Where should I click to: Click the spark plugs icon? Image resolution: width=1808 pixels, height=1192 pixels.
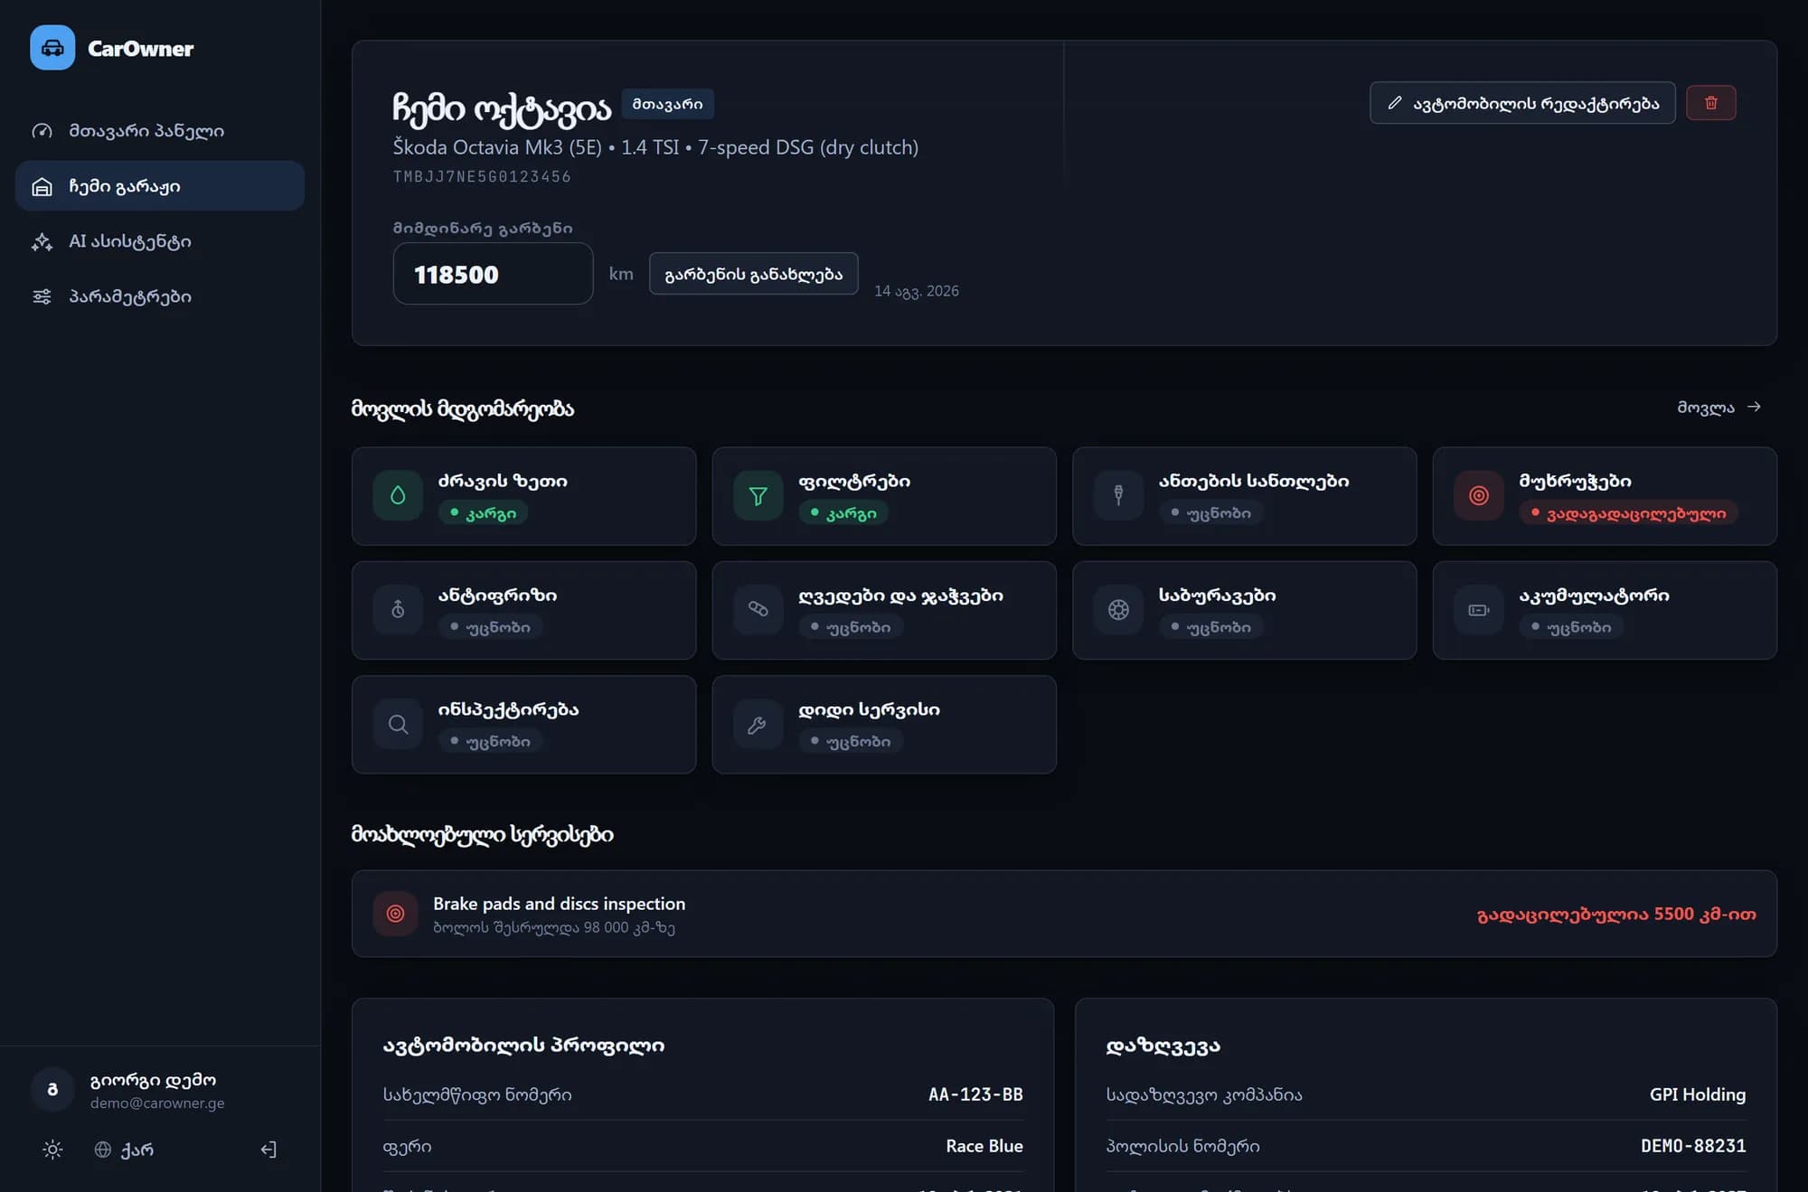pyautogui.click(x=1118, y=495)
